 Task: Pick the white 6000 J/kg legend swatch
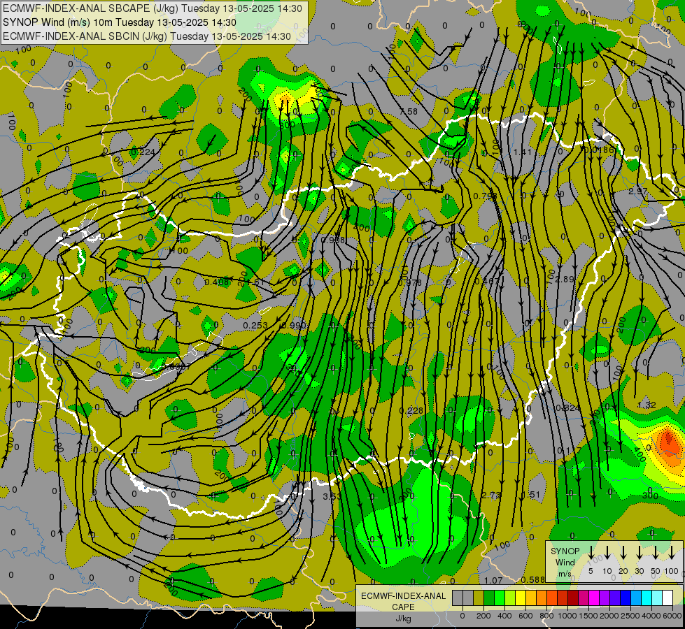pyautogui.click(x=668, y=598)
